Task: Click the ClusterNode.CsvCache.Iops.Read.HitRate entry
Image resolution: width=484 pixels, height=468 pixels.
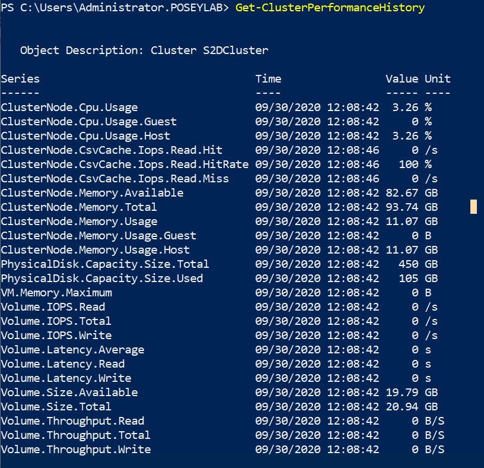Action: click(125, 165)
